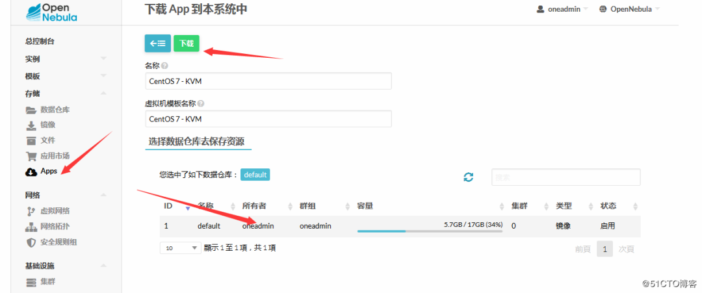Viewport: 702px width, 293px height.
Task: Click the OpenNebula logo
Action: 51,12
